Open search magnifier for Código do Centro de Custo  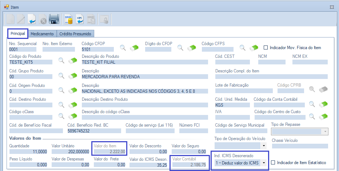(312, 116)
